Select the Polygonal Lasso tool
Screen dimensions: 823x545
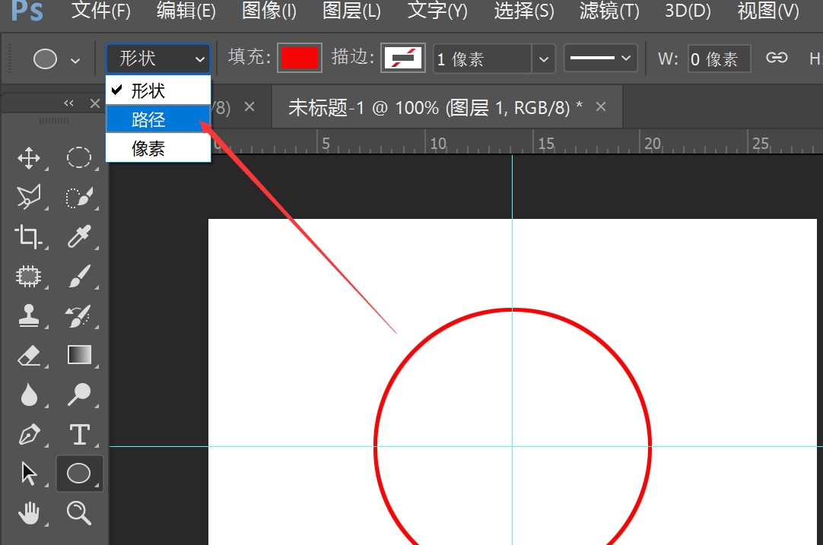point(29,197)
